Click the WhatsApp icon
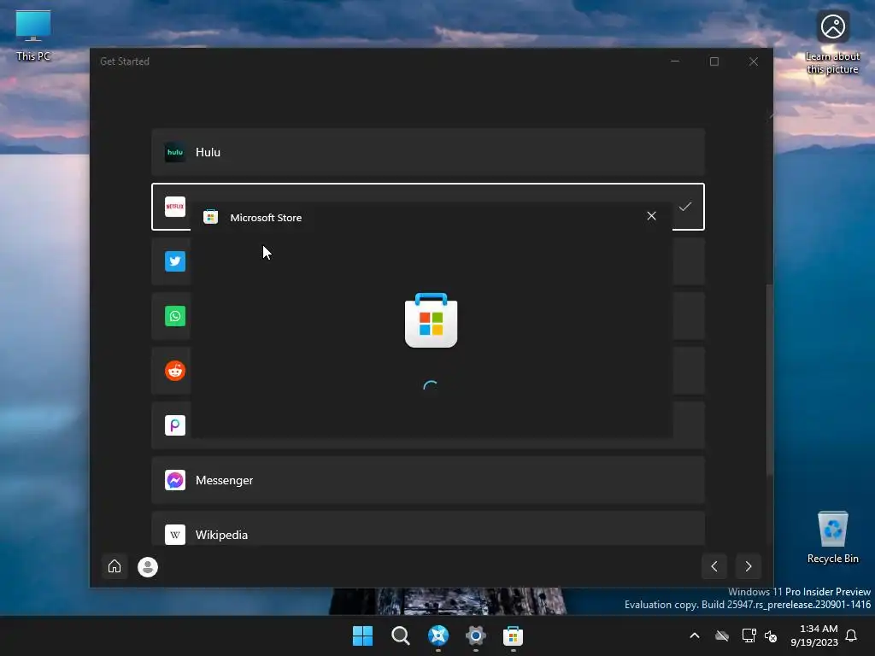The height and width of the screenshot is (656, 875). tap(174, 316)
